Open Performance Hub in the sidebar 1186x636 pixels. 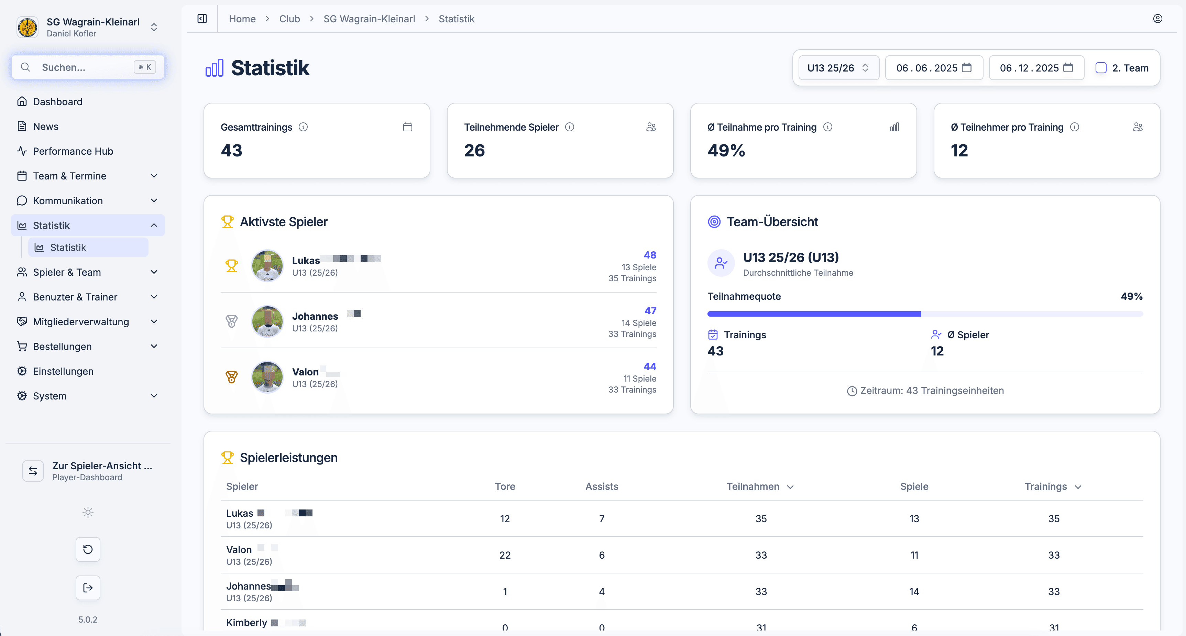(88, 152)
